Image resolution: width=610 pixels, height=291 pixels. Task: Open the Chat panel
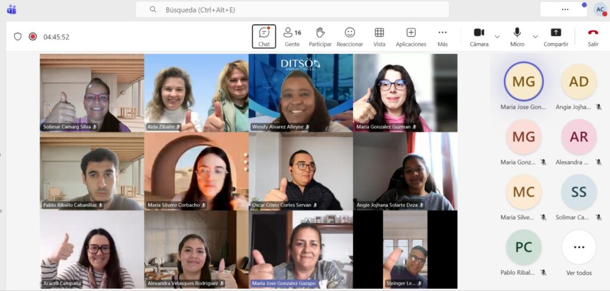click(264, 36)
